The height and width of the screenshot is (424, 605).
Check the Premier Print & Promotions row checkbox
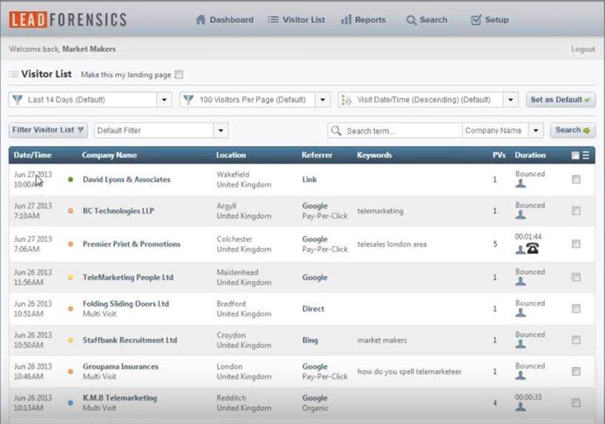576,243
